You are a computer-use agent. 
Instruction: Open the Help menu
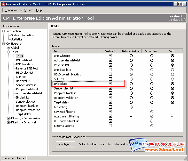pyautogui.click(x=39, y=10)
